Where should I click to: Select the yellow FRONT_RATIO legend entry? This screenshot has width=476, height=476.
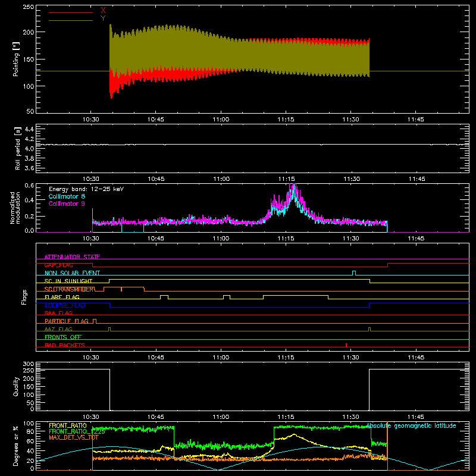(68, 425)
